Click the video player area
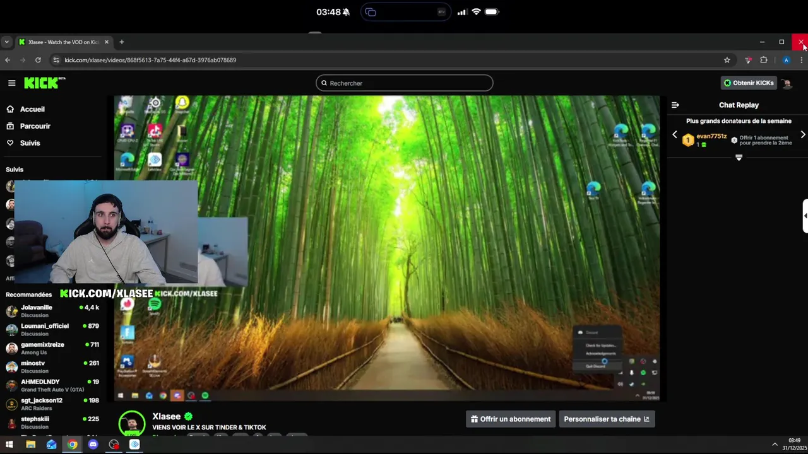This screenshot has width=808, height=454. (x=387, y=248)
